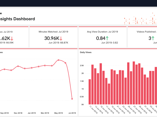Viewport: 157px width, 117px height.
Task: Click the tallest bar near 27 Jun 2019
Action: (x=134, y=83)
